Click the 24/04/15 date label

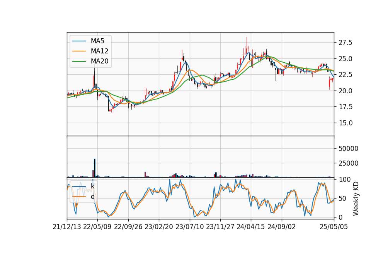point(251,227)
